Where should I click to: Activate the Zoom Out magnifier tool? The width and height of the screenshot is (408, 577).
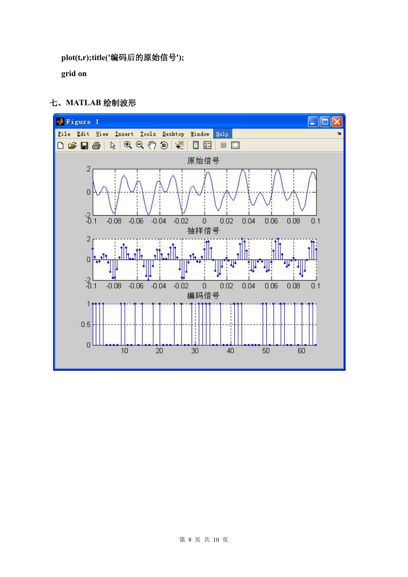[140, 145]
